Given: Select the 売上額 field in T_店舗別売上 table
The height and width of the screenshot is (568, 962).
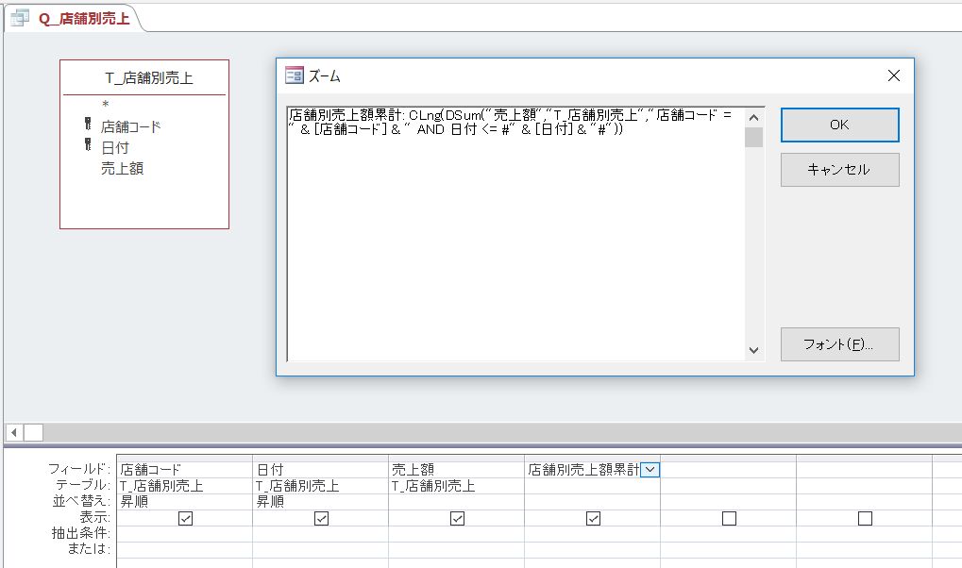Looking at the screenshot, I should (x=122, y=169).
